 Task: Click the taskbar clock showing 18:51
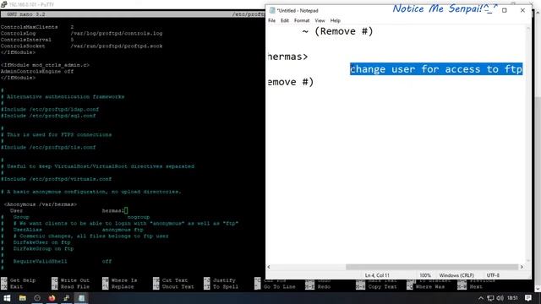(513, 298)
